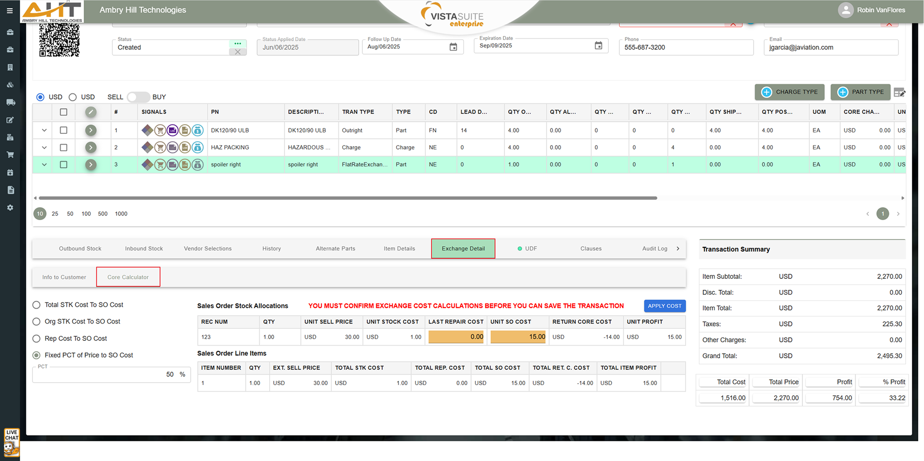The height and width of the screenshot is (461, 924).
Task: Open the Status dropdown ellipsis button
Action: 238,43
